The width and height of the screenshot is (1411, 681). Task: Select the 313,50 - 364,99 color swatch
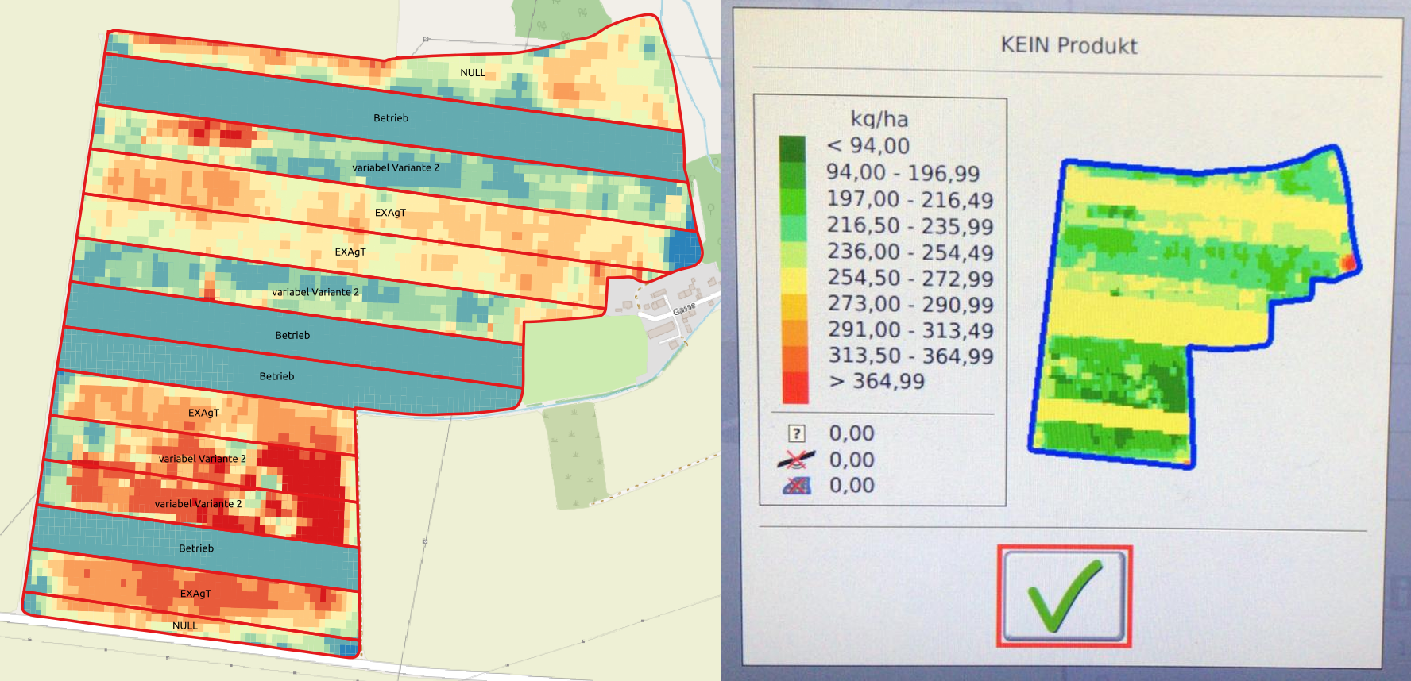pyautogui.click(x=794, y=358)
